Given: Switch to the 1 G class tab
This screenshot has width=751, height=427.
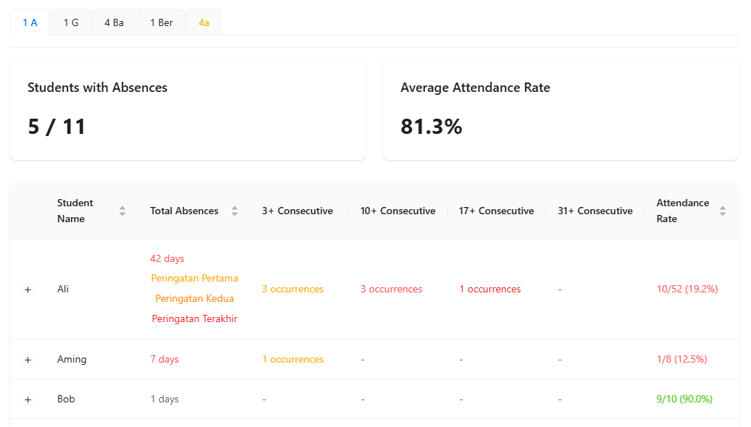Looking at the screenshot, I should [70, 22].
